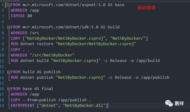The width and height of the screenshot is (190, 112).
Task: Click '/app/build' output path on line 11
Action: click(148, 61)
